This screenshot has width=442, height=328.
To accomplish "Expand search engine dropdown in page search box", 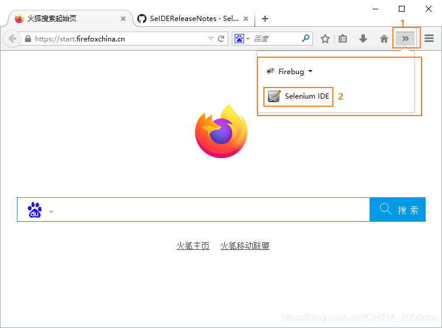I will [51, 212].
